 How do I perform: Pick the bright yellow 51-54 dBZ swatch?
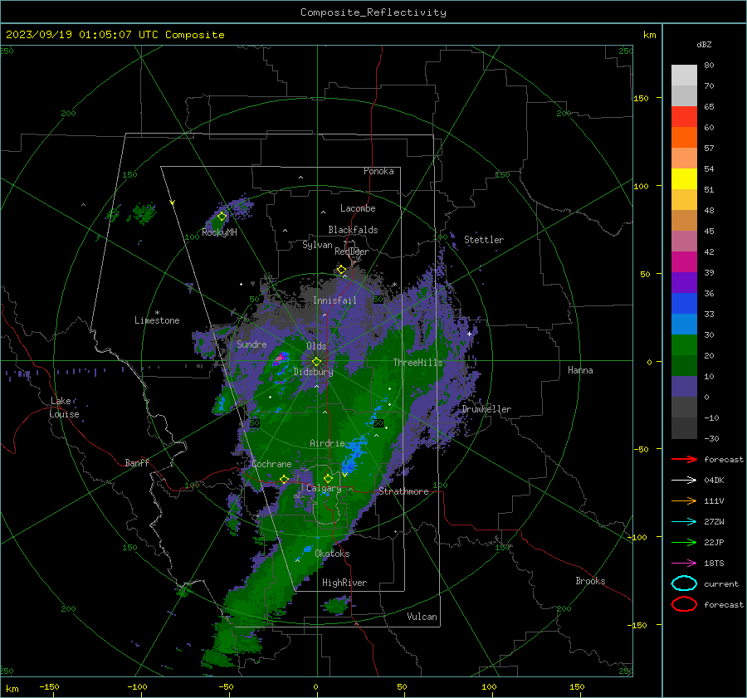pos(684,178)
